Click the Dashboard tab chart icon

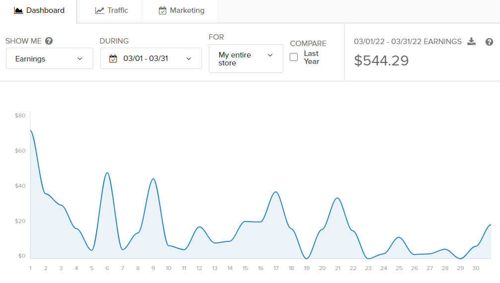(19, 10)
